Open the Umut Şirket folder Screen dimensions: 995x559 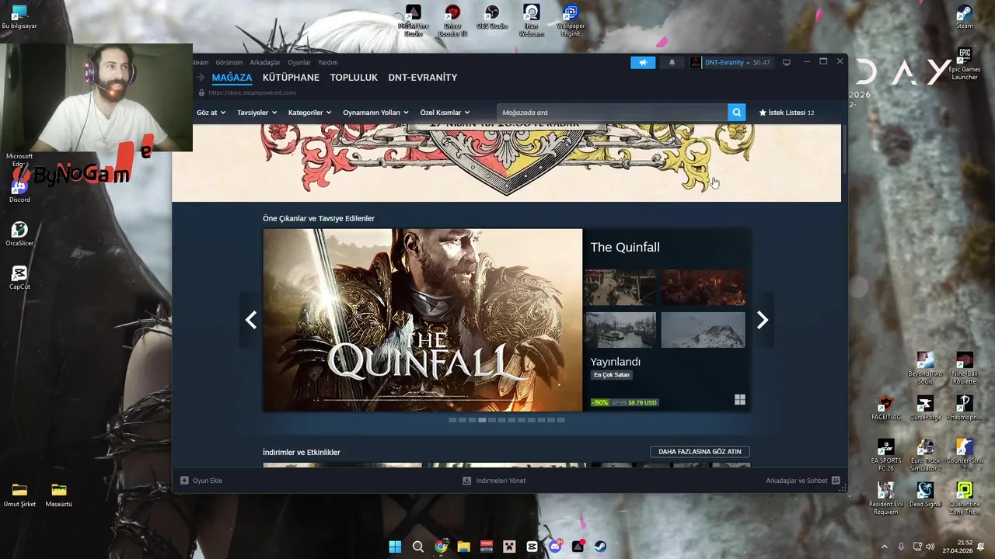click(x=19, y=495)
